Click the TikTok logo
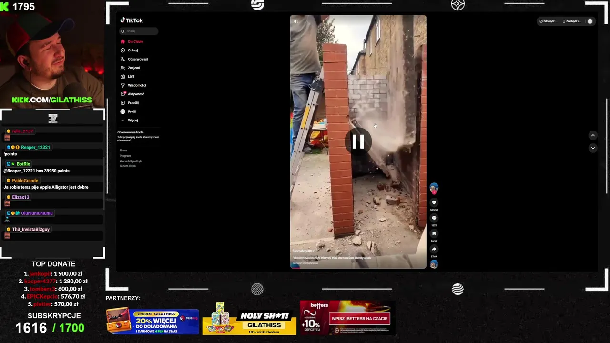Viewport: 610px width, 343px height. [x=132, y=20]
